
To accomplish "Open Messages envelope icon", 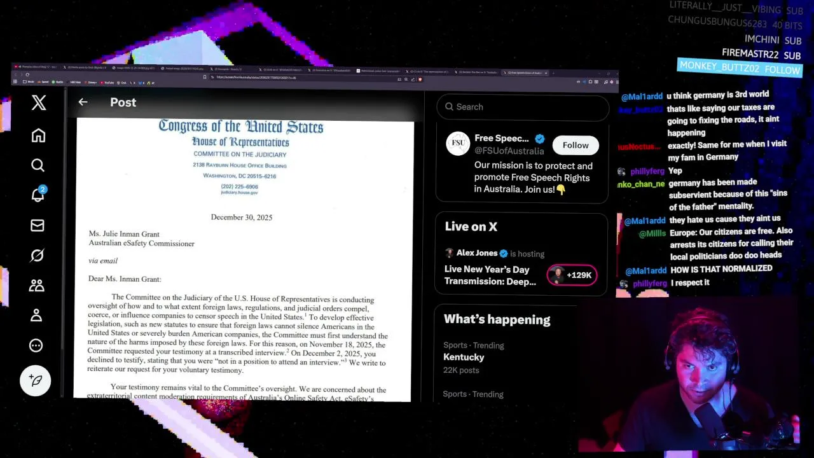I will point(38,225).
